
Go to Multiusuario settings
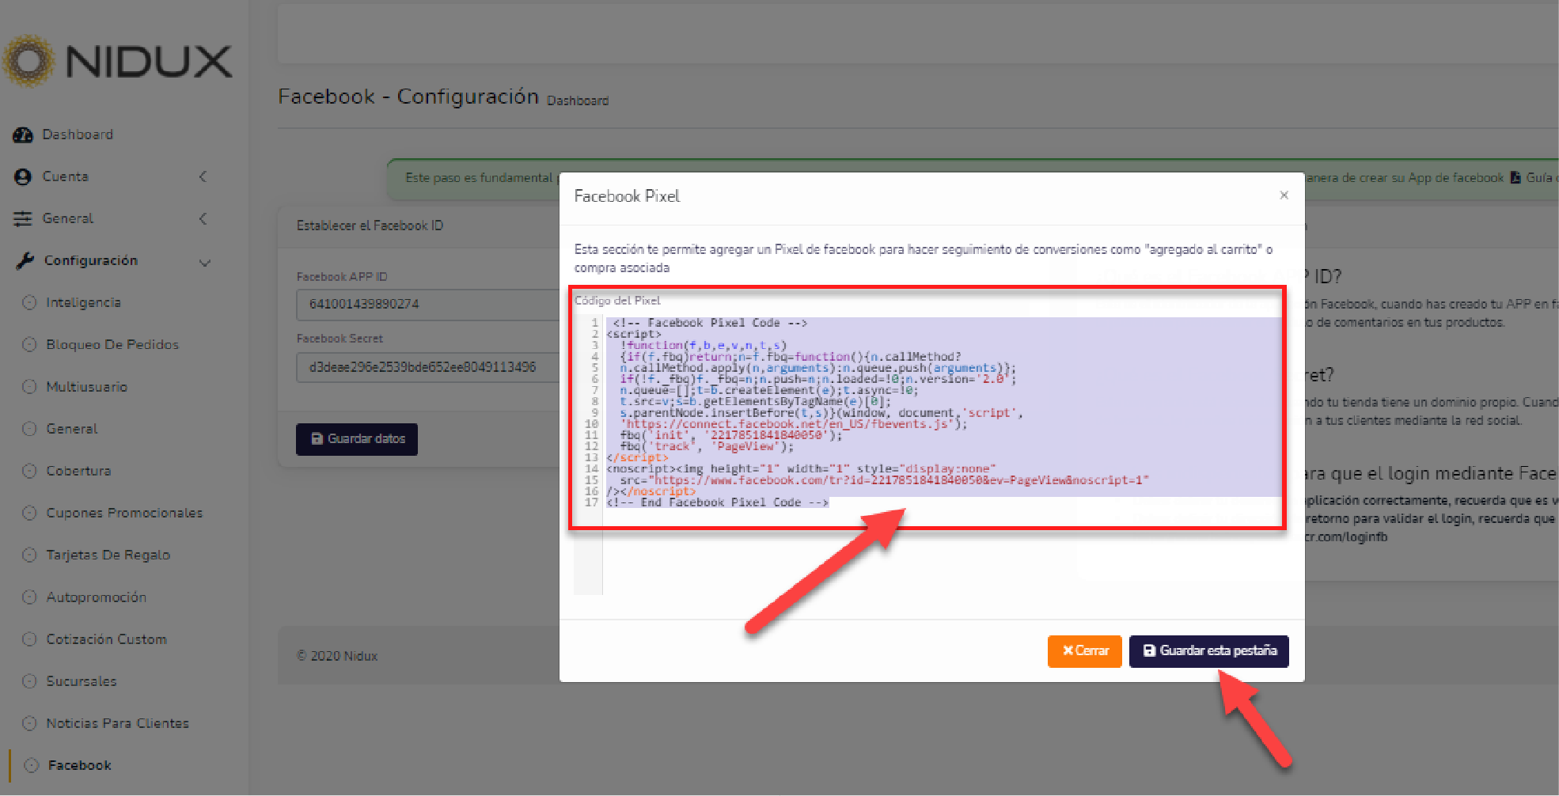pos(87,387)
